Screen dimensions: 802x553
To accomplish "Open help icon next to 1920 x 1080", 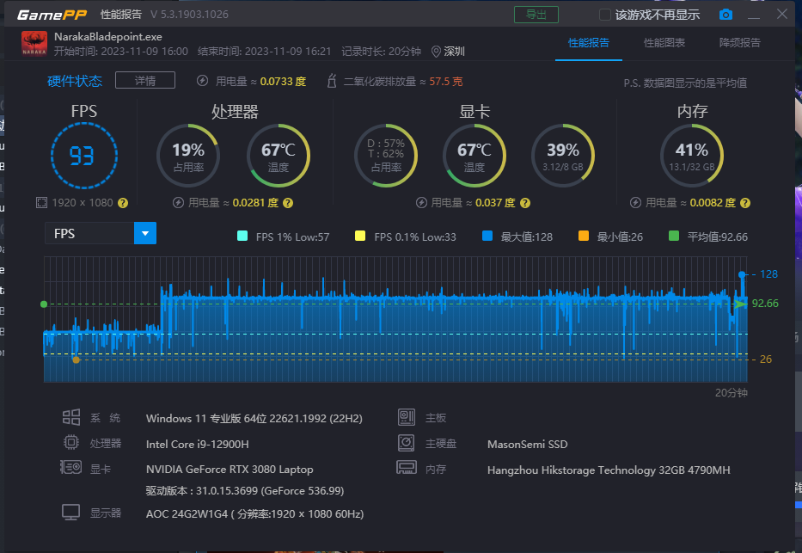I will click(123, 203).
